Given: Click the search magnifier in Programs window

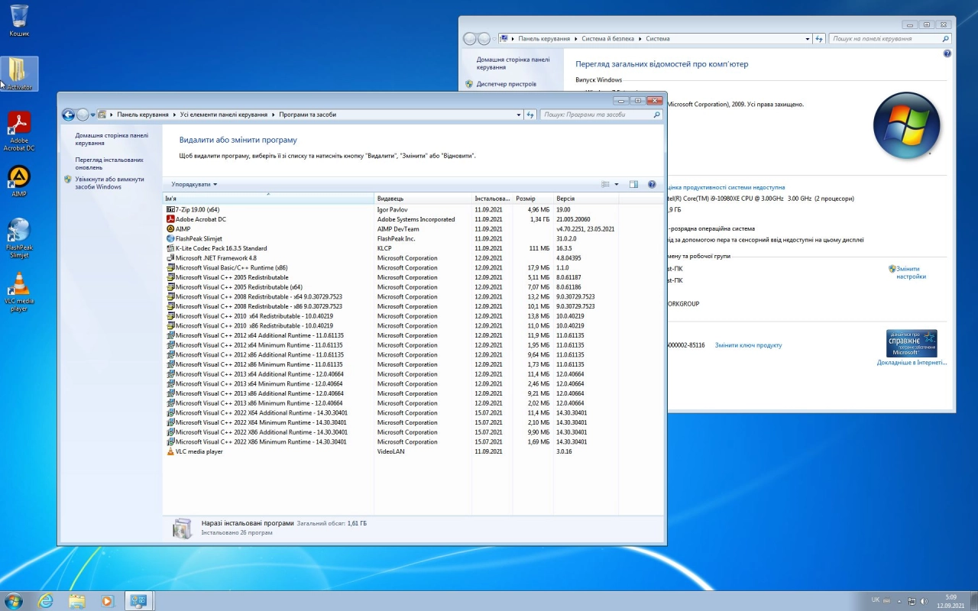Looking at the screenshot, I should pyautogui.click(x=656, y=115).
